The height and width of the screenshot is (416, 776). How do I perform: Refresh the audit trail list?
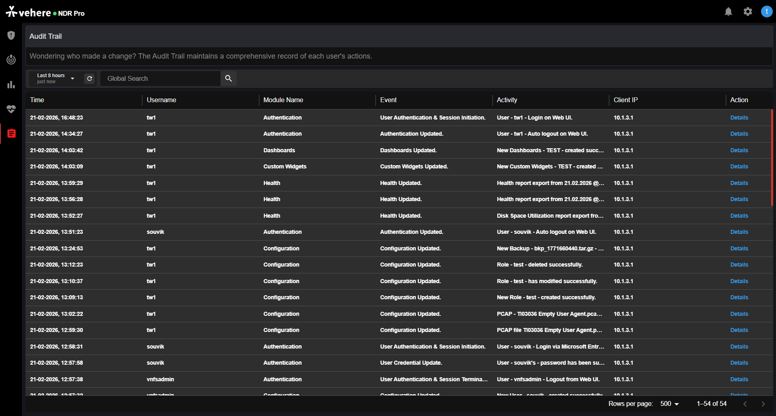pos(89,78)
